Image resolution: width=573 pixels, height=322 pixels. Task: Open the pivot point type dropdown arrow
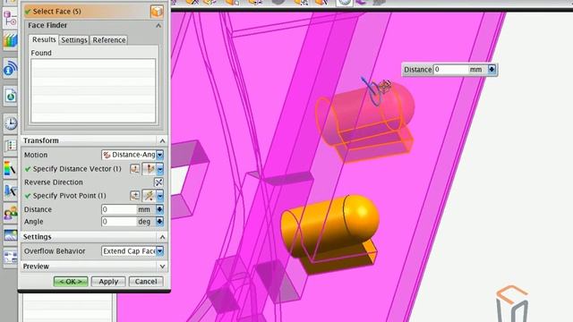tap(159, 196)
